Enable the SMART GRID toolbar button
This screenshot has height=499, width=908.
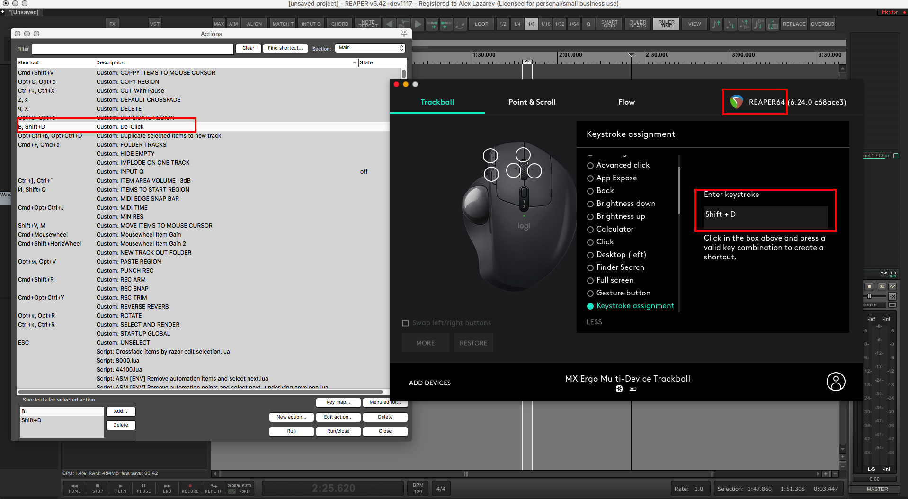click(609, 24)
